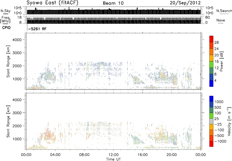Click the blue top segment of Velocity colorbar

211,99
